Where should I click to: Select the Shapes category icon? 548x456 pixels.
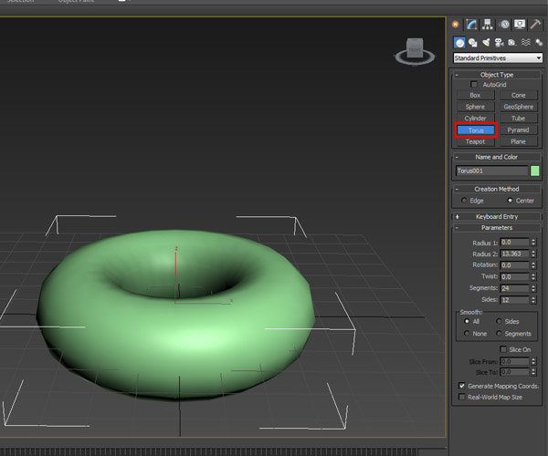click(473, 43)
